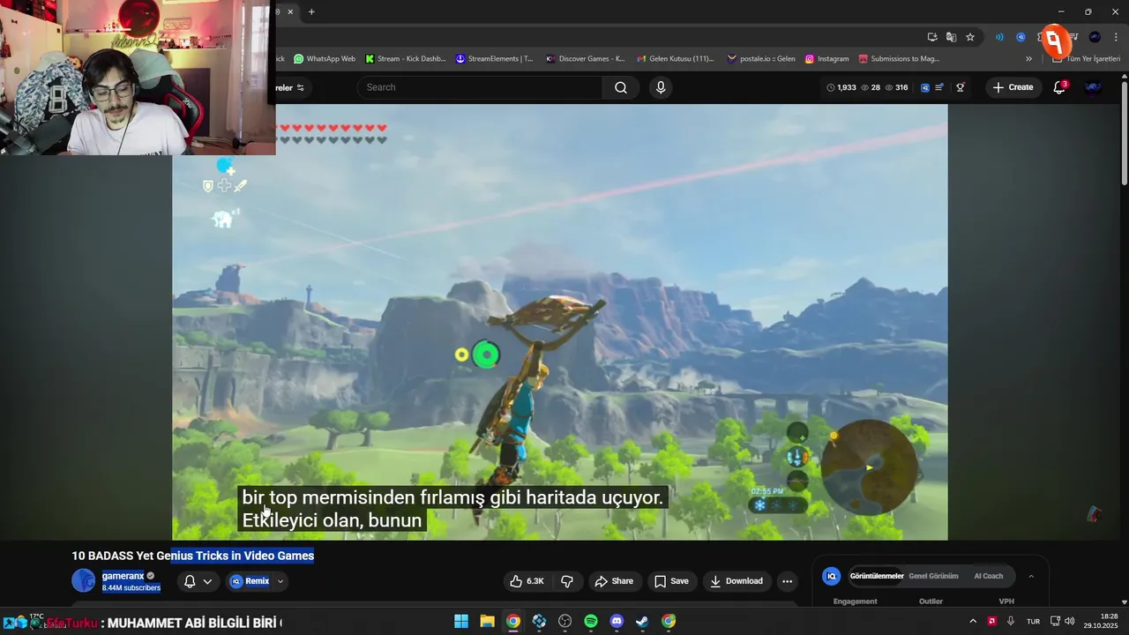Click the video player to pause
This screenshot has width=1129, height=635.
coord(560,322)
